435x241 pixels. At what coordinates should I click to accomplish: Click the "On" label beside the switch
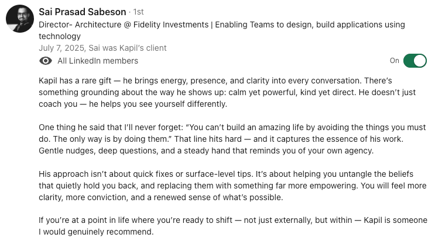coord(394,61)
